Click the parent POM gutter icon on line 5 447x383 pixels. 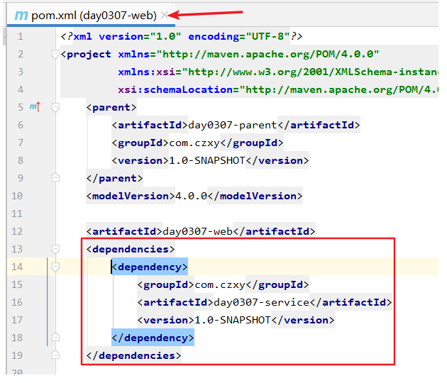(x=35, y=107)
